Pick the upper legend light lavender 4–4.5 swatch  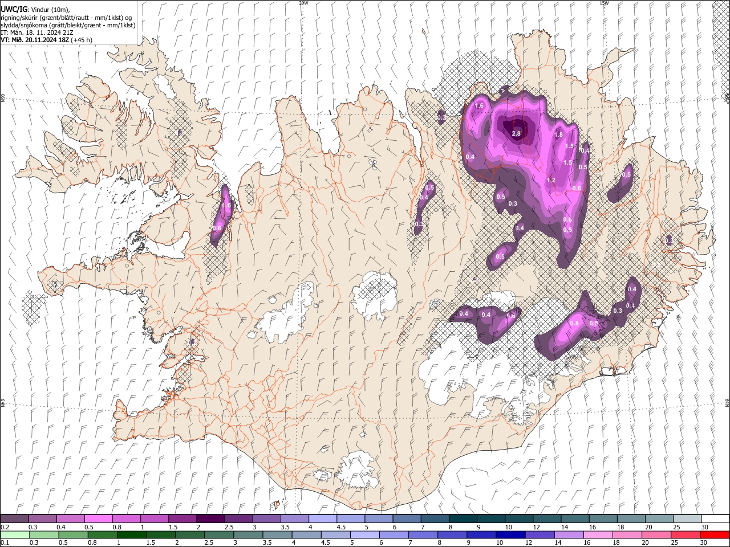point(323,519)
